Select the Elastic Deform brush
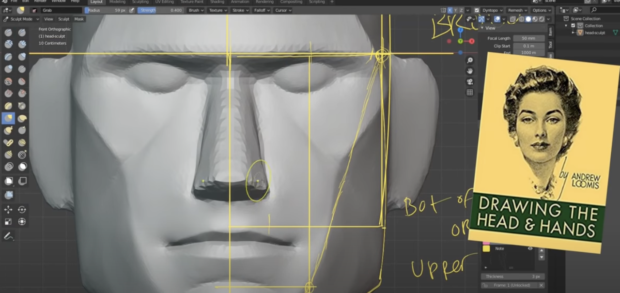Screen dimensions: 620x293 (22, 118)
